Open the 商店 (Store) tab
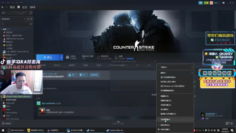236x133 pixels. point(12,7)
